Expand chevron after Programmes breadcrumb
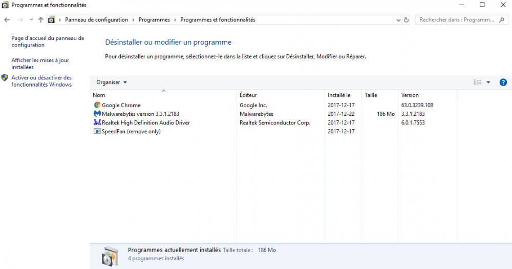 coord(175,20)
